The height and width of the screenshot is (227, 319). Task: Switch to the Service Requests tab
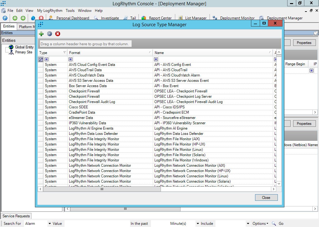[x=16, y=216]
